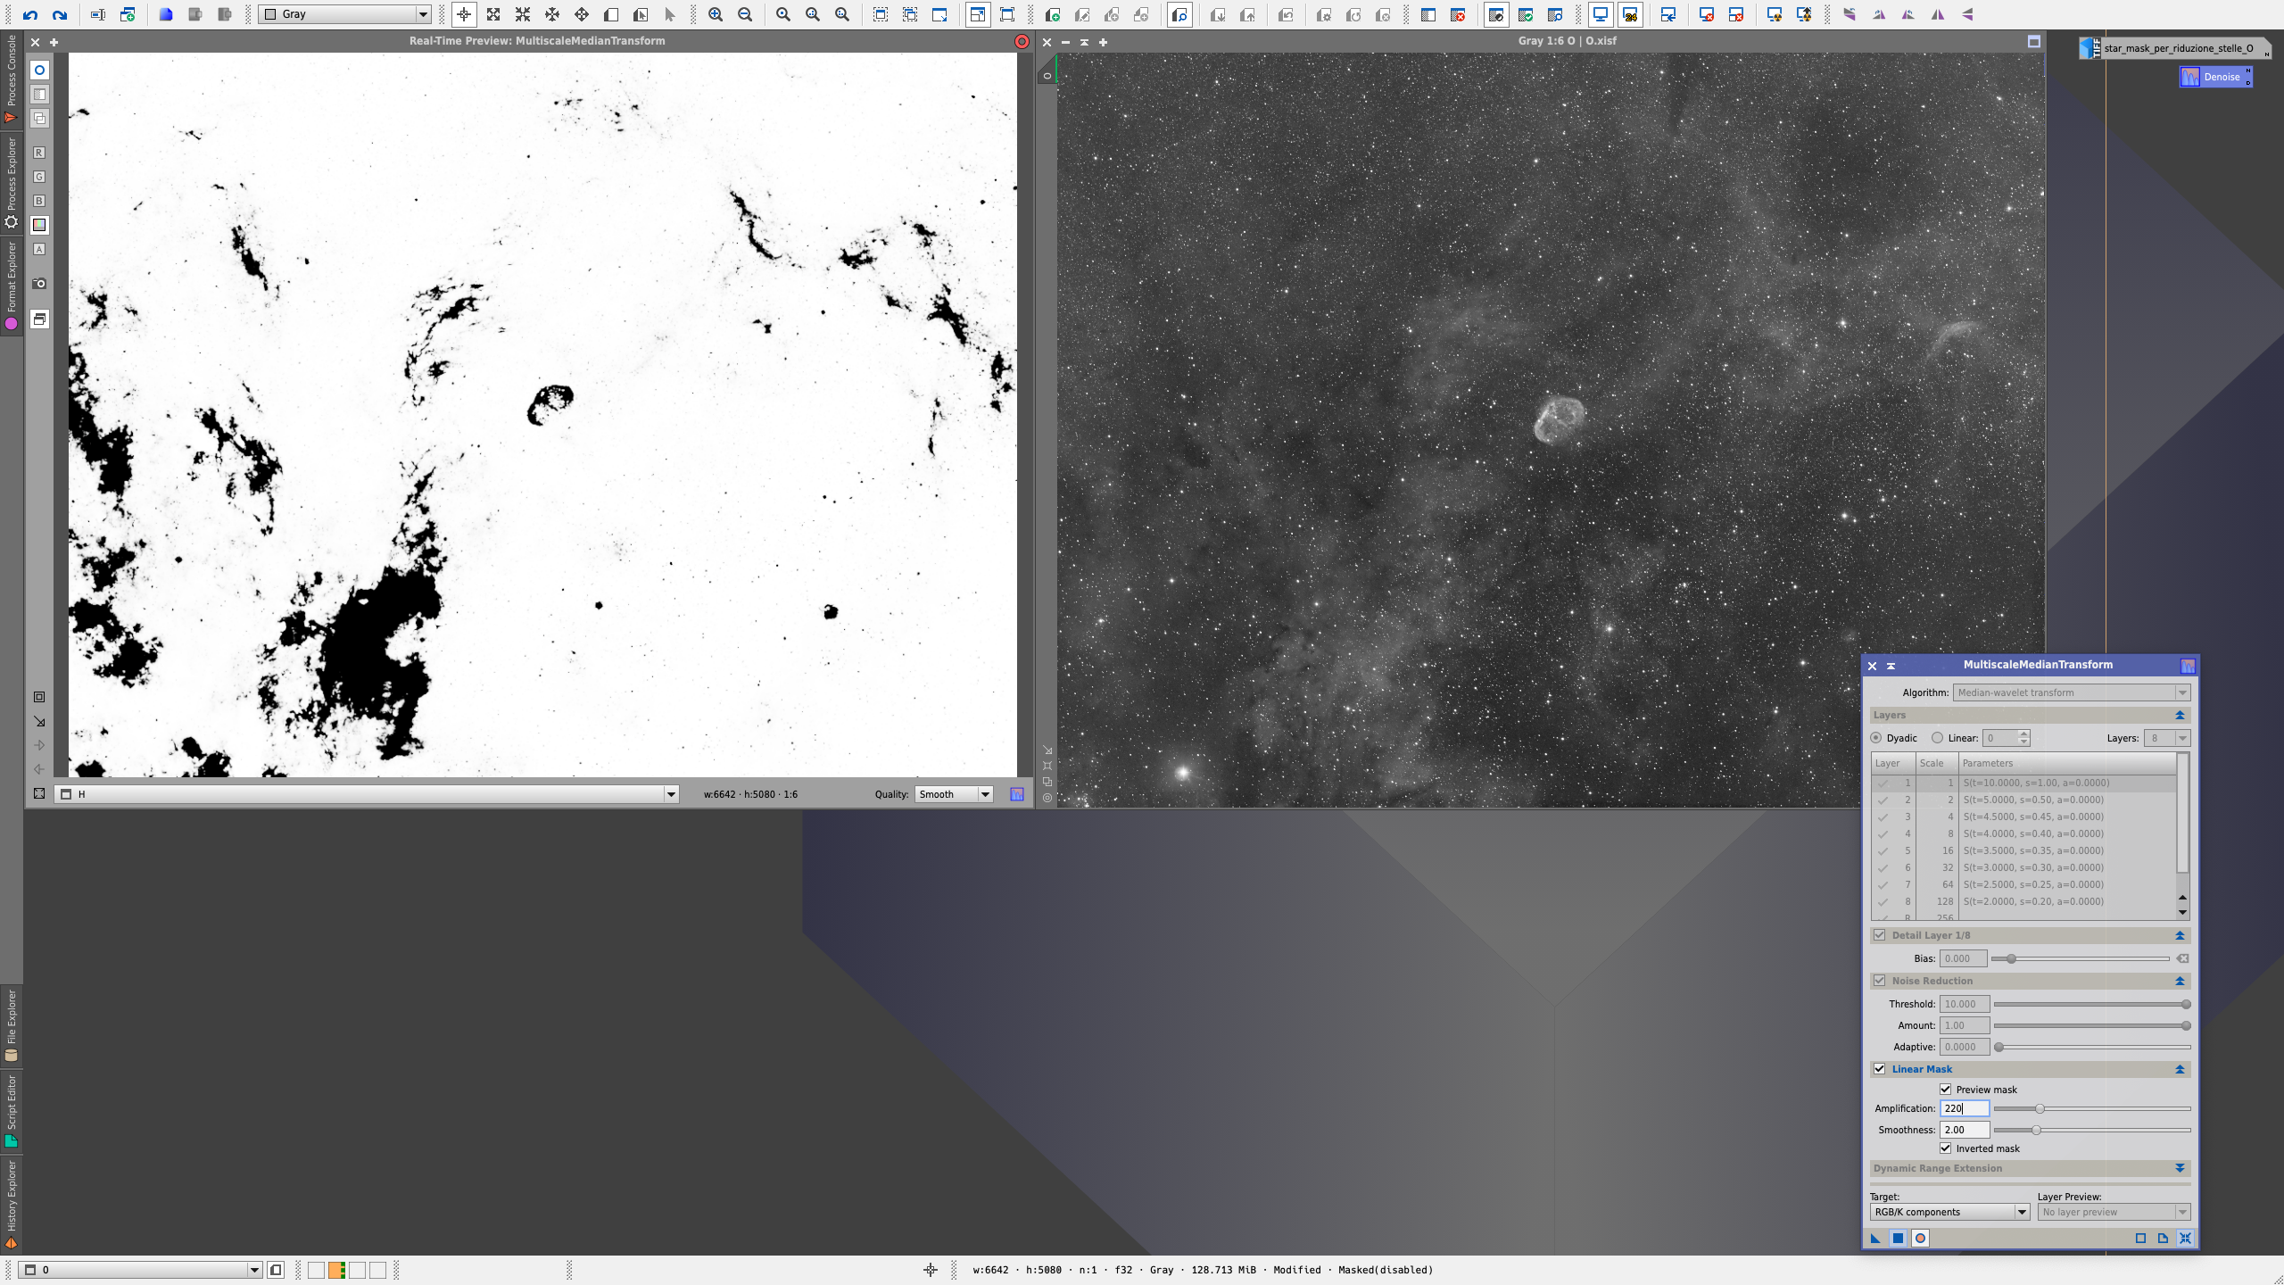Select the Linear radio button
Viewport: 2284px width, 1285px height.
tap(1937, 738)
